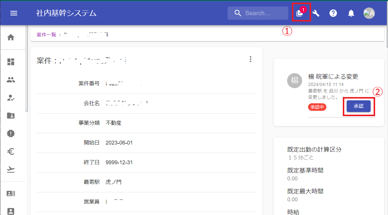The height and width of the screenshot is (215, 388).
Task: Open the hamburger navigation menu
Action: point(14,13)
